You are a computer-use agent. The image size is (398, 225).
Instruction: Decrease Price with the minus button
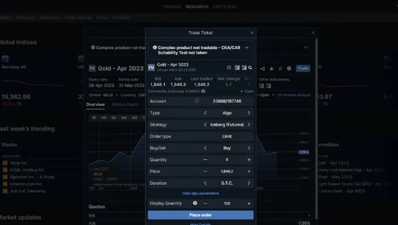pos(205,171)
